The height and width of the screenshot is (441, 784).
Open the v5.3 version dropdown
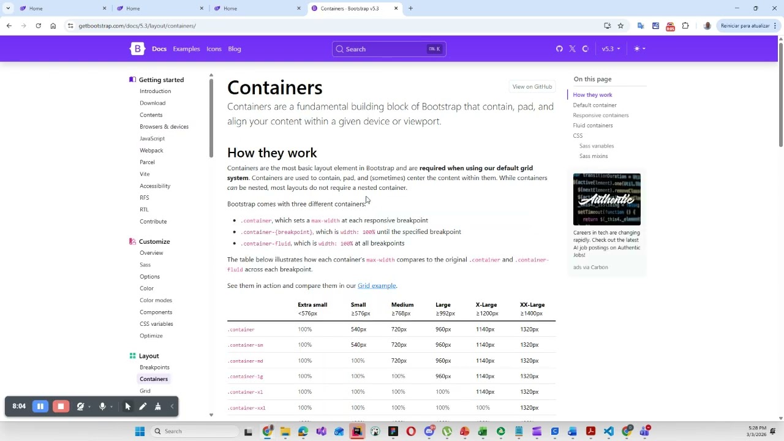click(611, 49)
